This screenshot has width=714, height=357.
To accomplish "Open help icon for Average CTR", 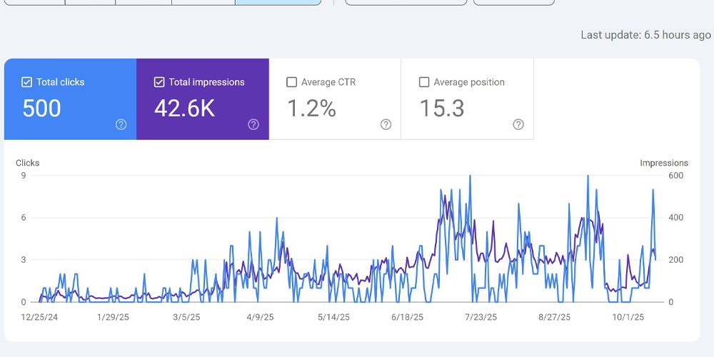I will 386,124.
